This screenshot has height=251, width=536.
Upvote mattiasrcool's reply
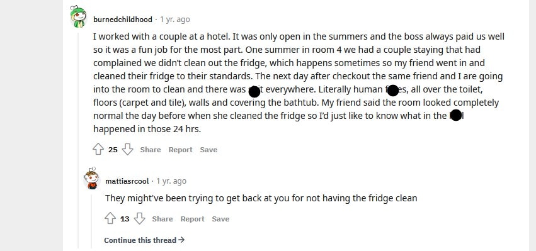(x=110, y=218)
